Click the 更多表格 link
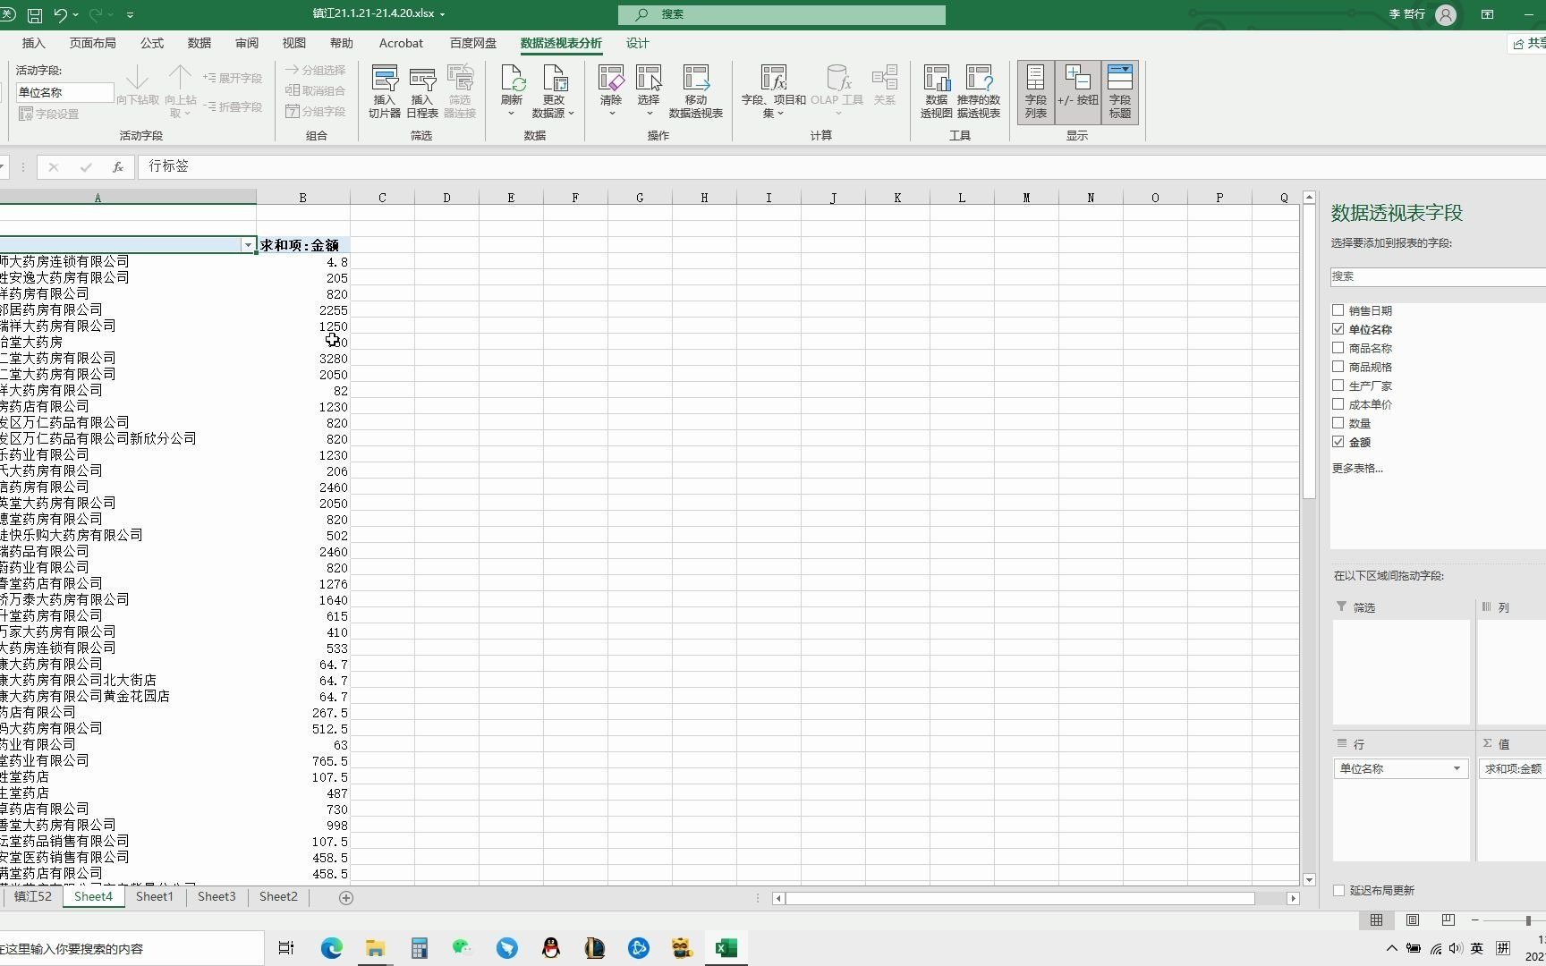1546x966 pixels. point(1356,468)
